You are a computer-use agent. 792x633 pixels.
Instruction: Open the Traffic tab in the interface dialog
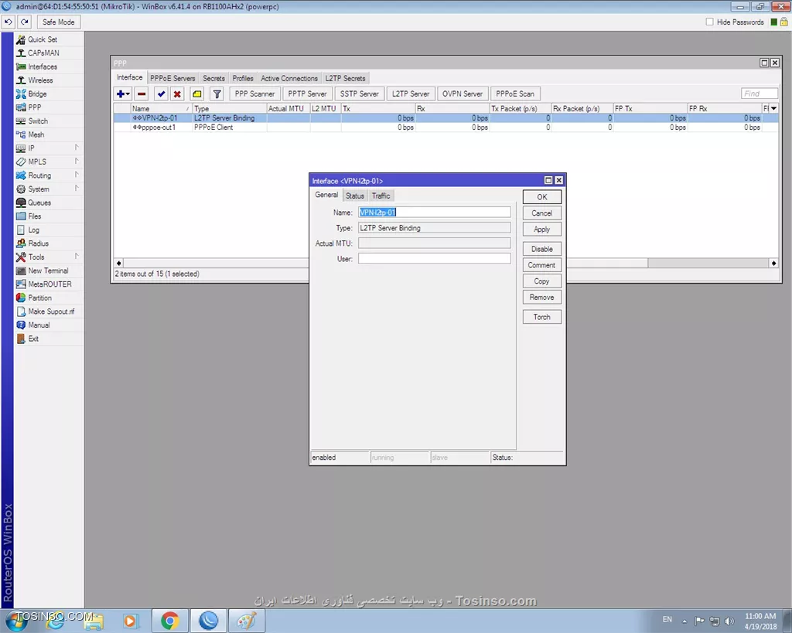pyautogui.click(x=381, y=196)
